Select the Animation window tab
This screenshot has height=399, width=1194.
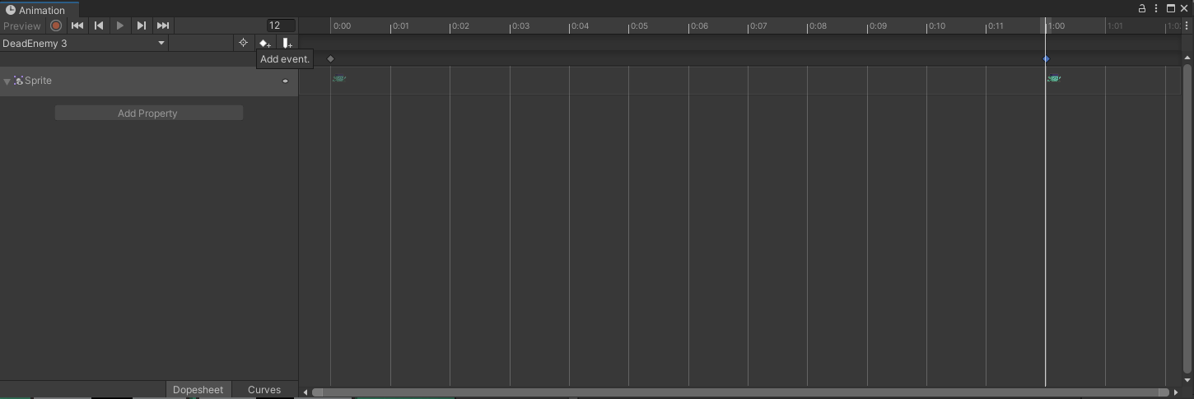pos(40,10)
